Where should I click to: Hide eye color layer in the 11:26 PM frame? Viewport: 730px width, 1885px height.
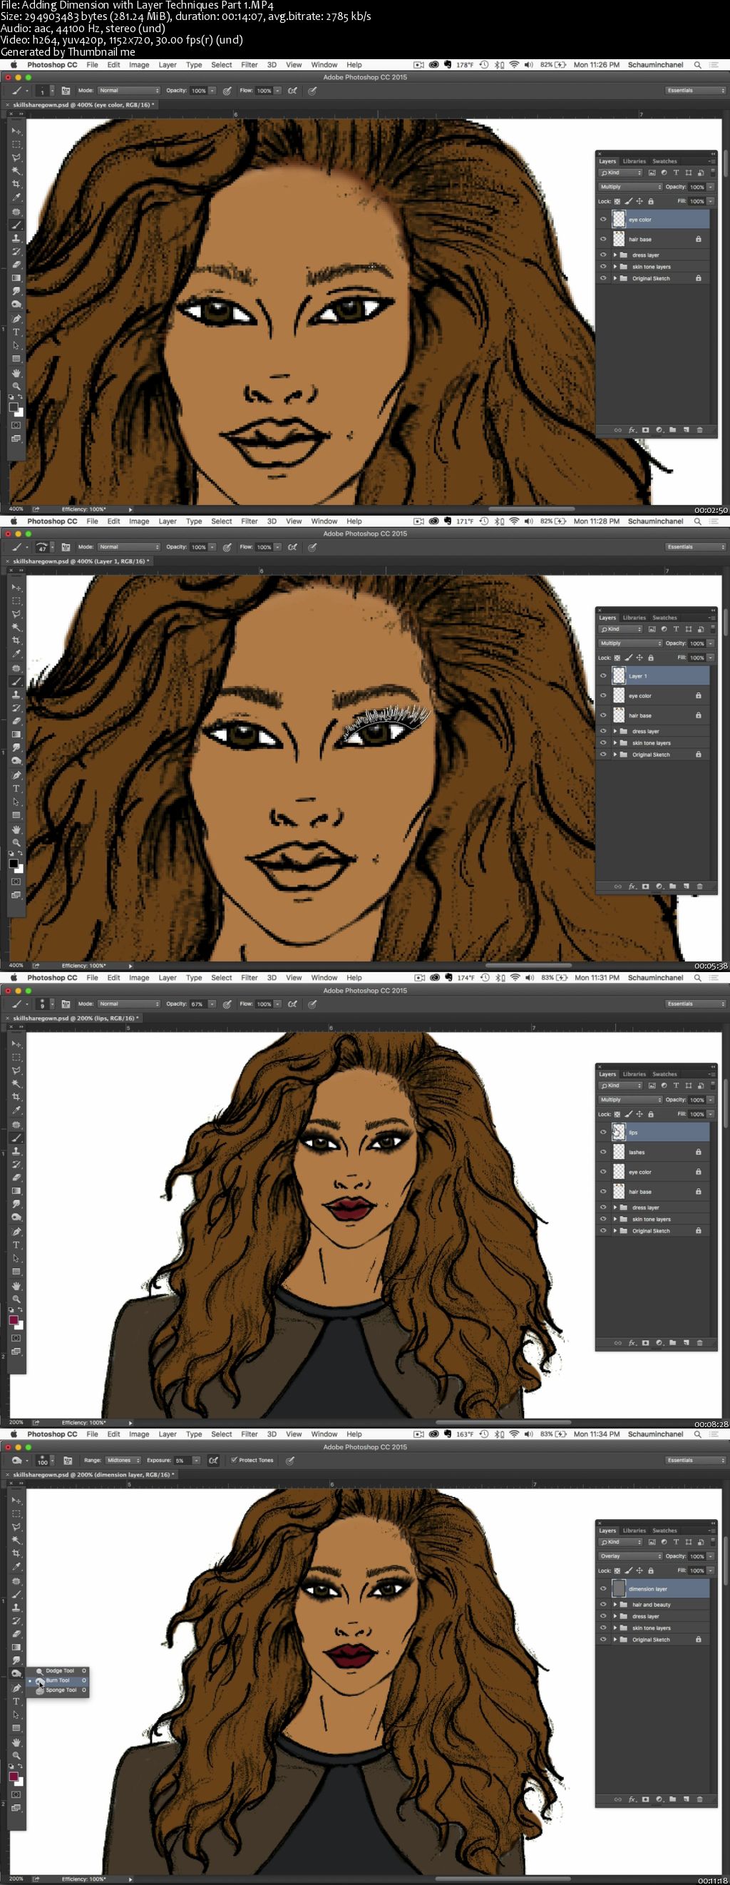coord(603,220)
